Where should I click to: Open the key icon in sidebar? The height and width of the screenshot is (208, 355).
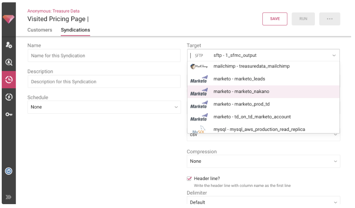pyautogui.click(x=9, y=114)
